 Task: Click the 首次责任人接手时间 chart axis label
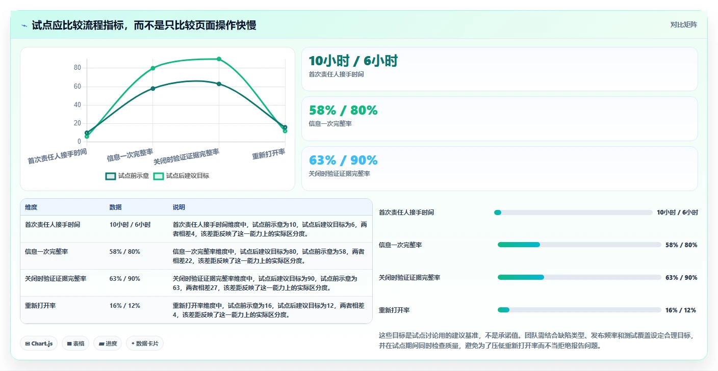(x=57, y=156)
